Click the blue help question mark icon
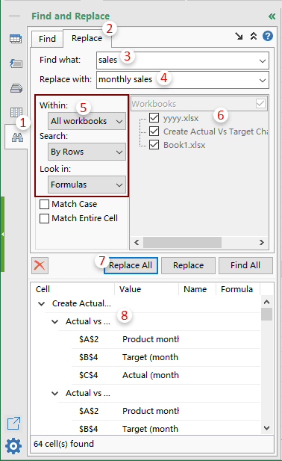 (x=267, y=36)
